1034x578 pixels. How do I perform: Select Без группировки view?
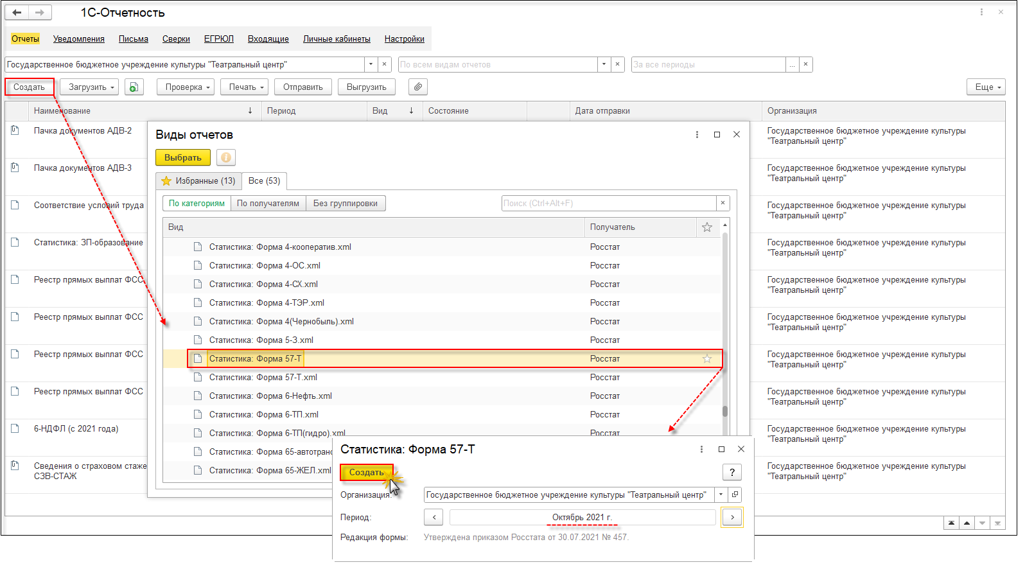point(346,203)
